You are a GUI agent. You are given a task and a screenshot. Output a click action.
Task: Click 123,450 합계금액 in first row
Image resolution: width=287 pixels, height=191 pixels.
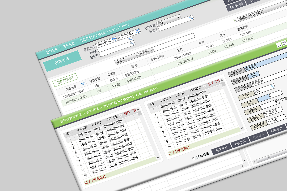tap(246, 34)
